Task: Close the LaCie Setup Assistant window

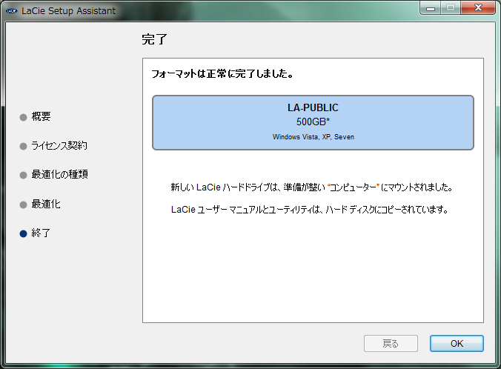Action: click(x=478, y=8)
